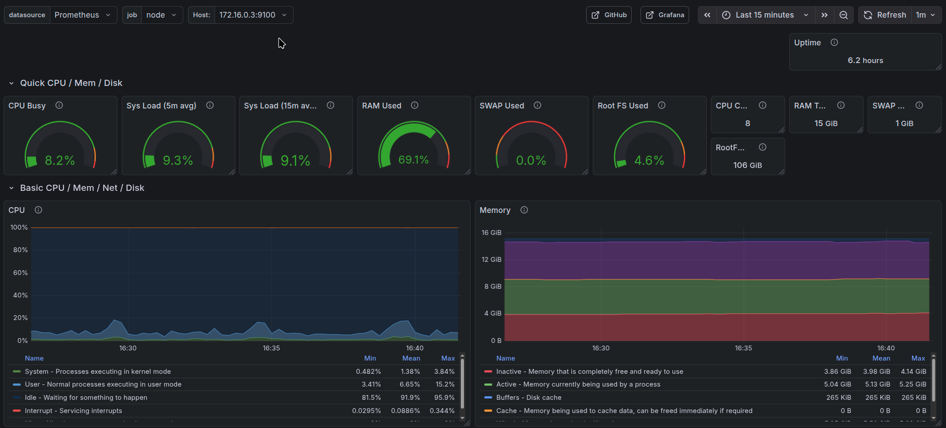The height and width of the screenshot is (428, 946).
Task: Click the Refresh button
Action: click(x=885, y=15)
